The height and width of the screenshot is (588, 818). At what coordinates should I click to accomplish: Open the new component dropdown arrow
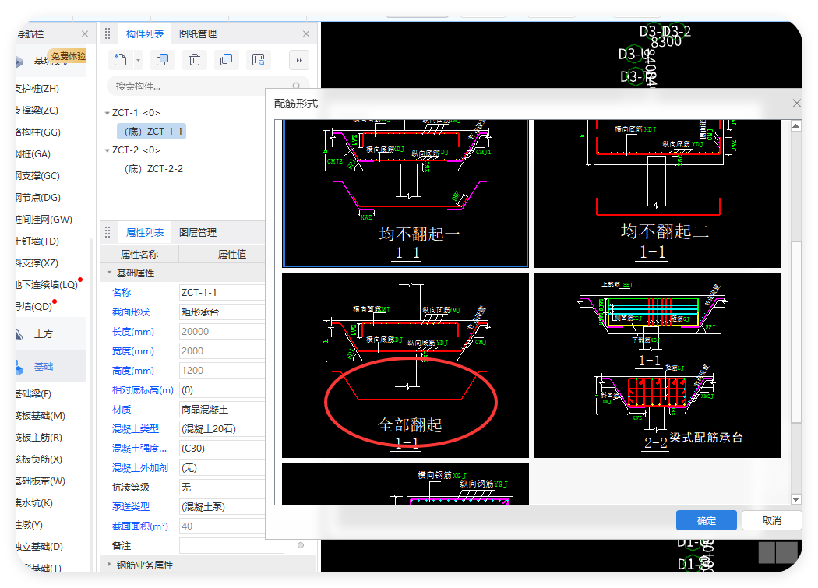(x=138, y=61)
